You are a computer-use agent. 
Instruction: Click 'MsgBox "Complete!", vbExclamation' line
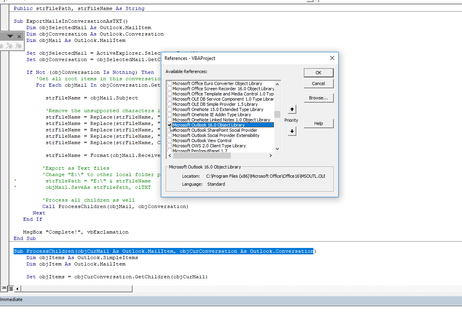pos(76,232)
